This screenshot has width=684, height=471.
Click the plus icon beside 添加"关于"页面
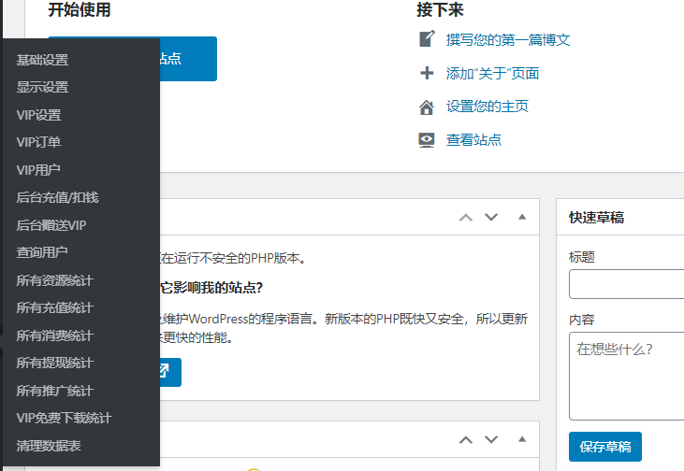[x=427, y=73]
